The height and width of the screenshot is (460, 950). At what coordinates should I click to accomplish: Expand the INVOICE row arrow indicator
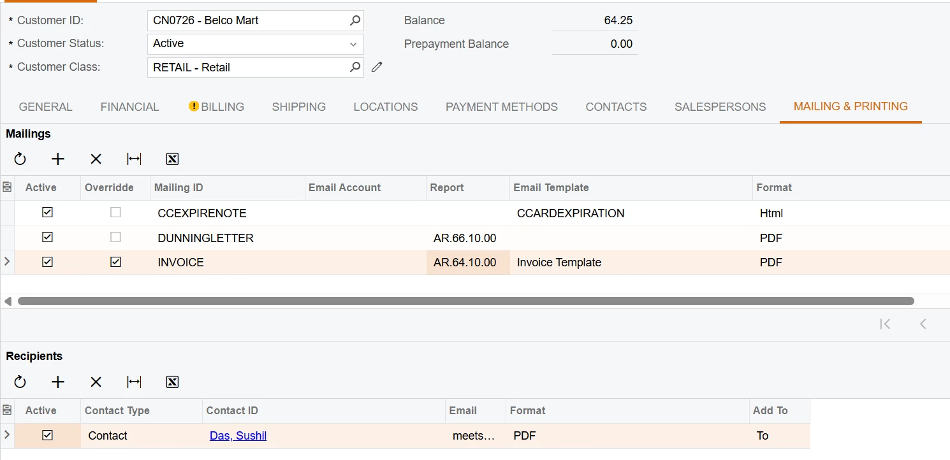pyautogui.click(x=7, y=262)
